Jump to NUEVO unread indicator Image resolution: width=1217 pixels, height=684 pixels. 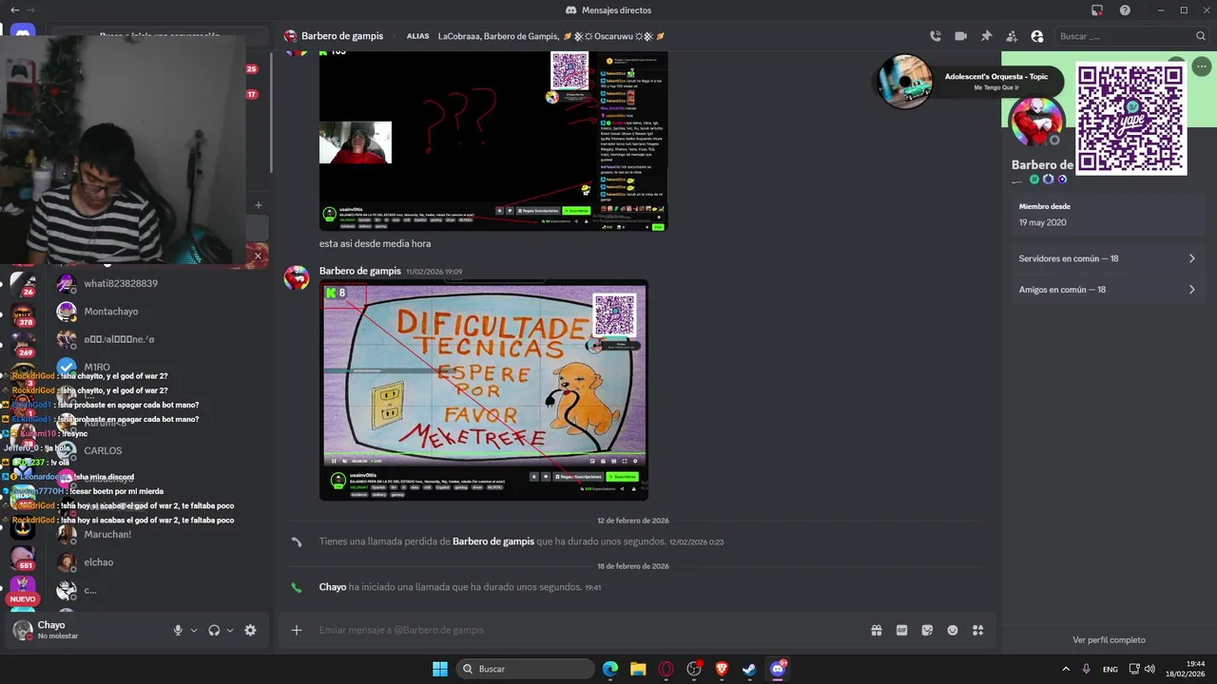23,599
